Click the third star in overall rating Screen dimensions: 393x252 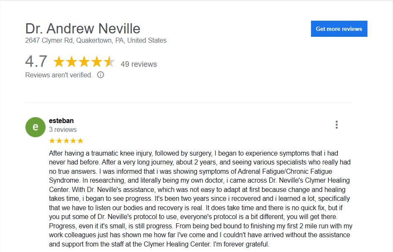pos(84,62)
